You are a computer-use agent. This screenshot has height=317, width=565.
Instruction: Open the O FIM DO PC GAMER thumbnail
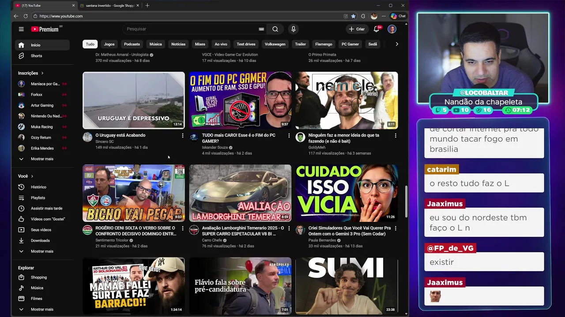(x=240, y=100)
